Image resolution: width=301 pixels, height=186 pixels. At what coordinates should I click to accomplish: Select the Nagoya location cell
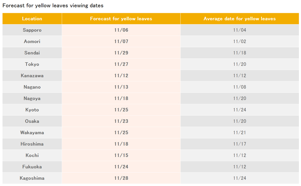(32, 98)
